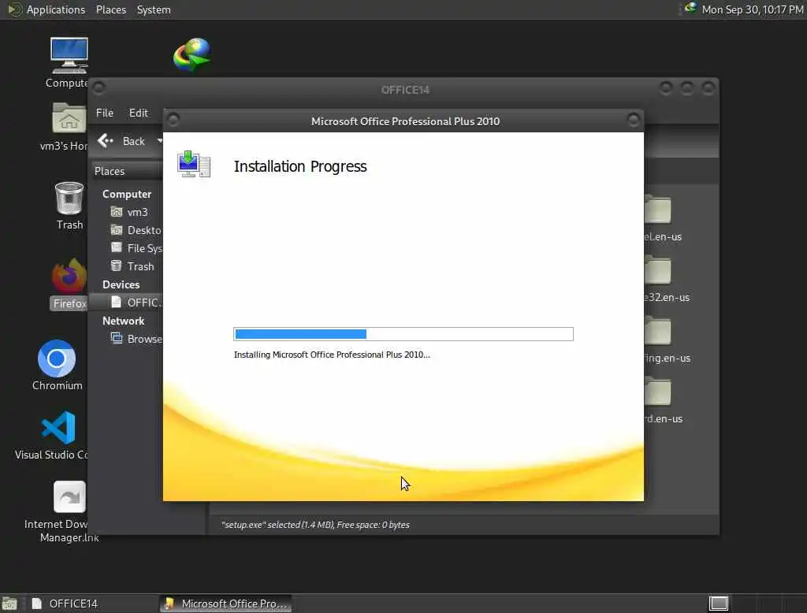Select Trash in the Places sidebar
The width and height of the screenshot is (807, 613).
(x=132, y=266)
